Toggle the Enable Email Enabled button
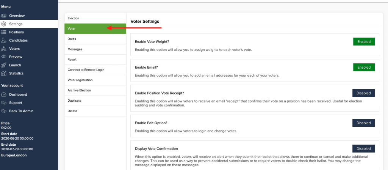Screen dimensions: 388x170 (x=364, y=68)
